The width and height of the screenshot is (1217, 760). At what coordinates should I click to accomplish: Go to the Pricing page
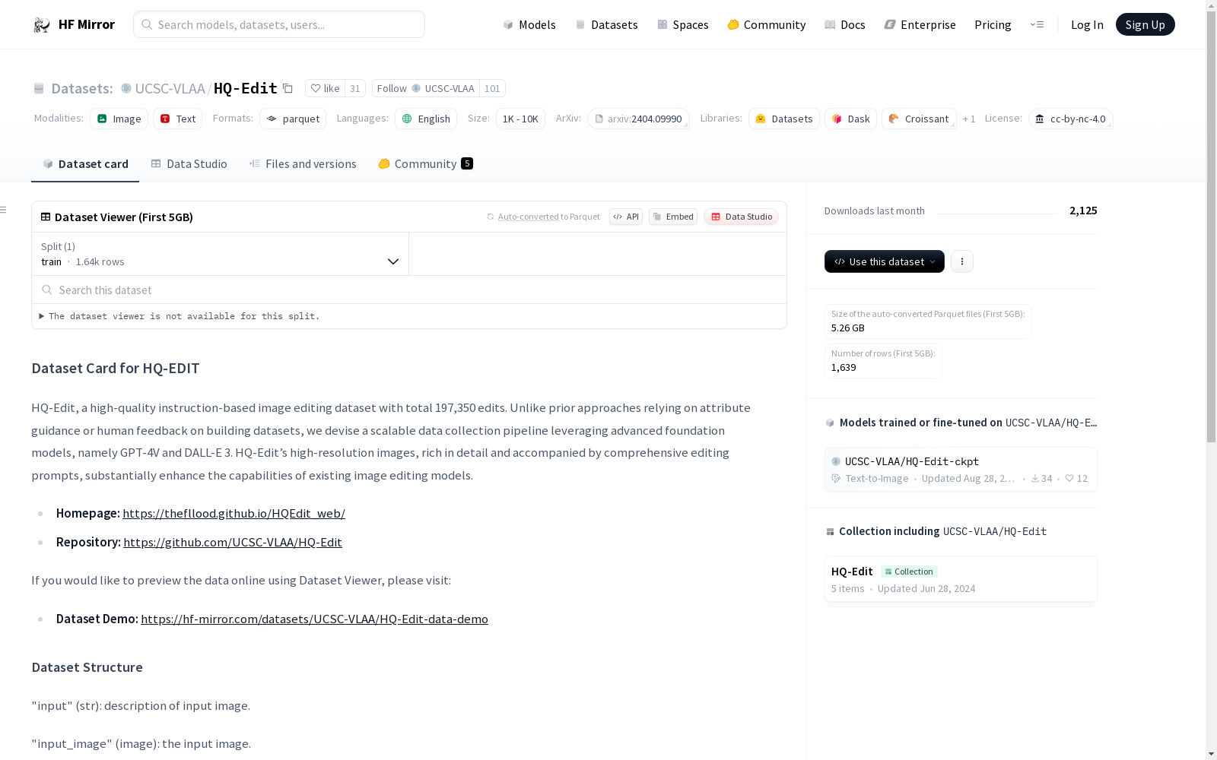pyautogui.click(x=993, y=24)
